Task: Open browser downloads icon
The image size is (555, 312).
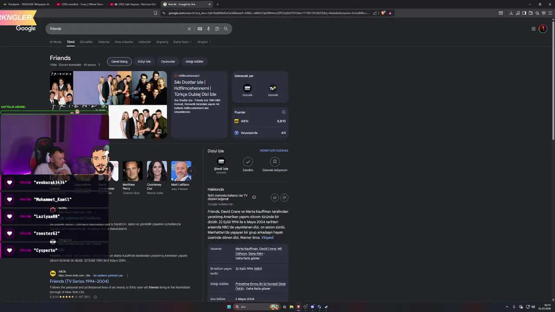Action: tap(511, 13)
